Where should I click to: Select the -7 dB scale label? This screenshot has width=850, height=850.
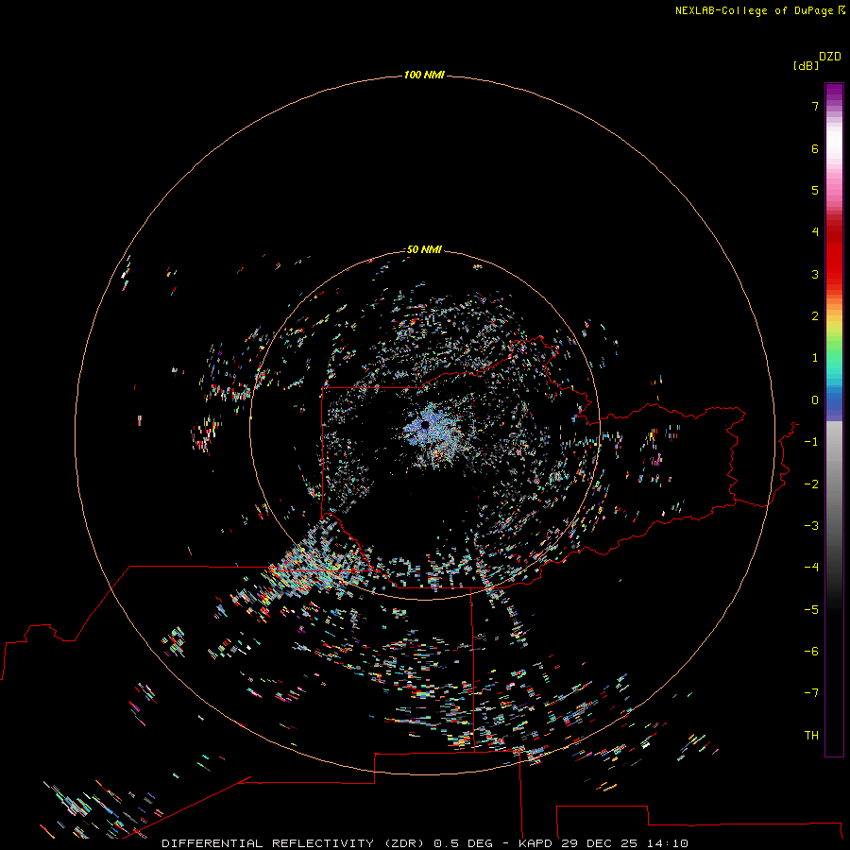pyautogui.click(x=811, y=693)
